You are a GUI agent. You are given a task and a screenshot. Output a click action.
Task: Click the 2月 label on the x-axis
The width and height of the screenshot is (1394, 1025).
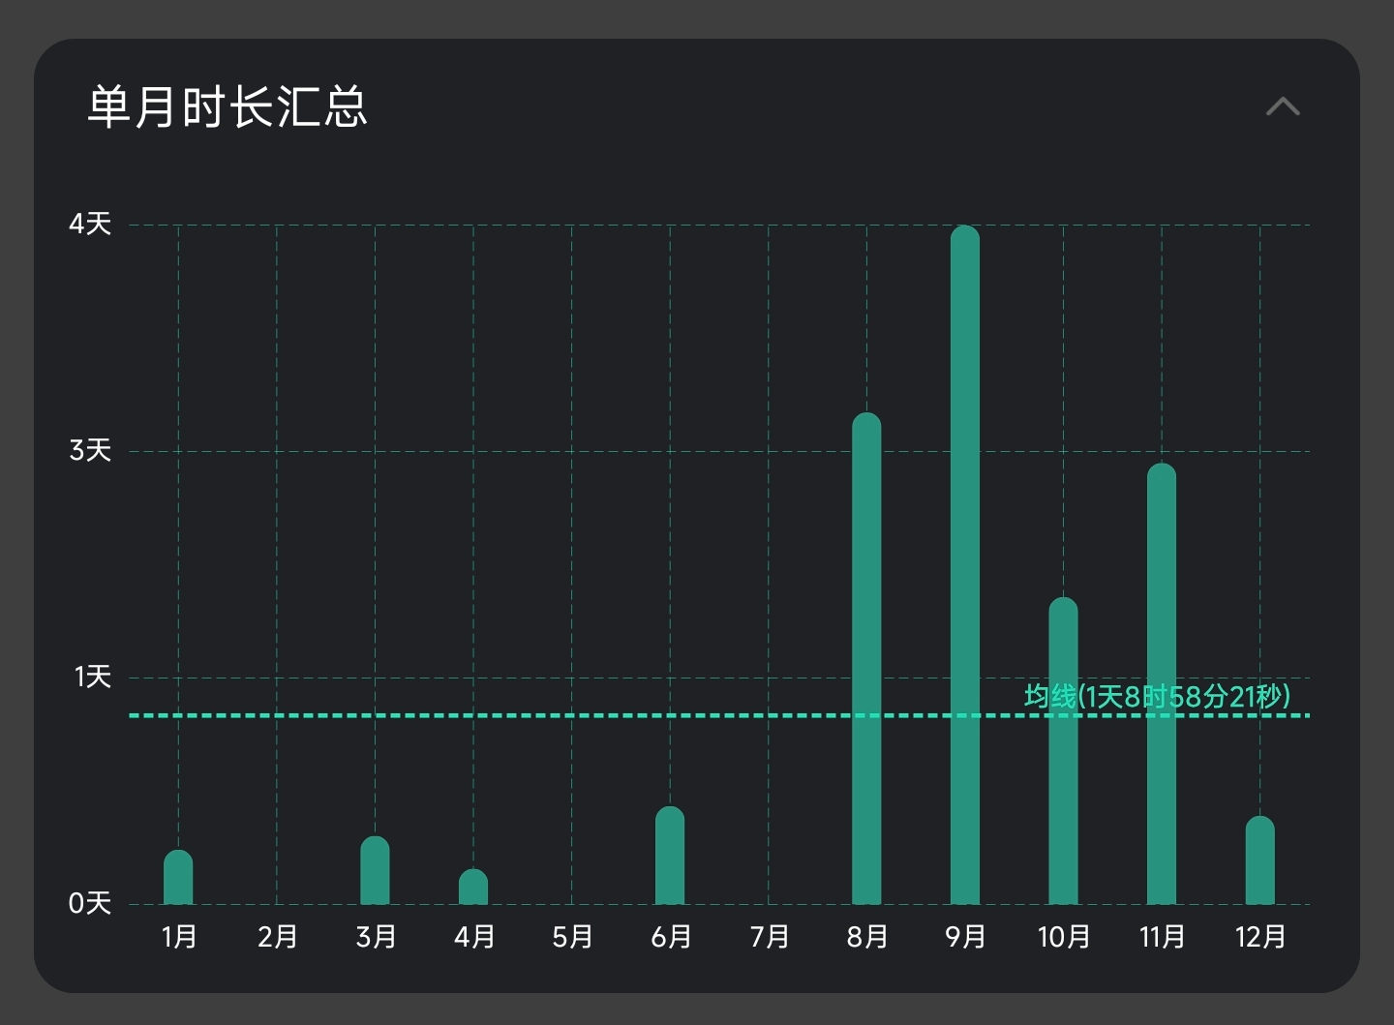[277, 937]
